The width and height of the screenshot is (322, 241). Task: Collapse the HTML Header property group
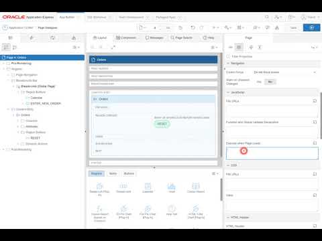click(x=228, y=217)
